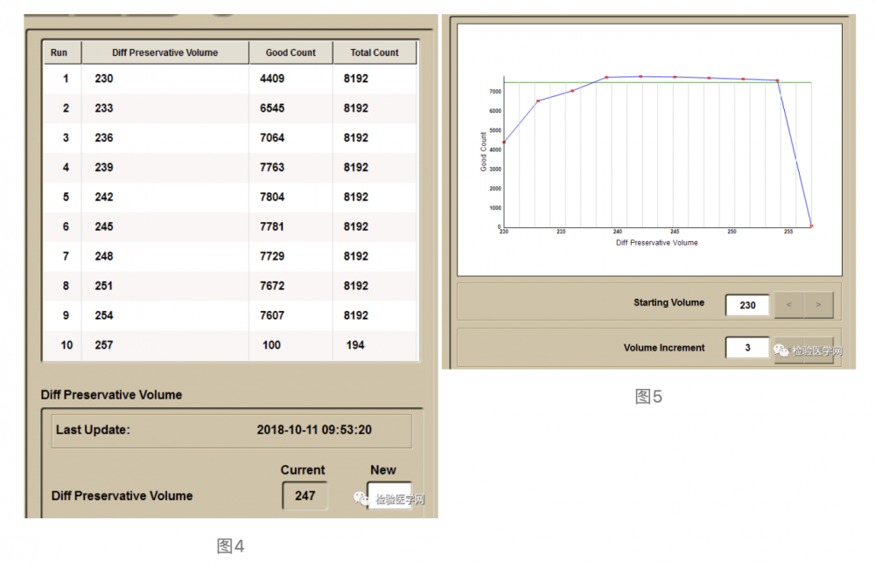Click run number 7 in Run column
The height and width of the screenshot is (568, 875).
click(x=66, y=256)
